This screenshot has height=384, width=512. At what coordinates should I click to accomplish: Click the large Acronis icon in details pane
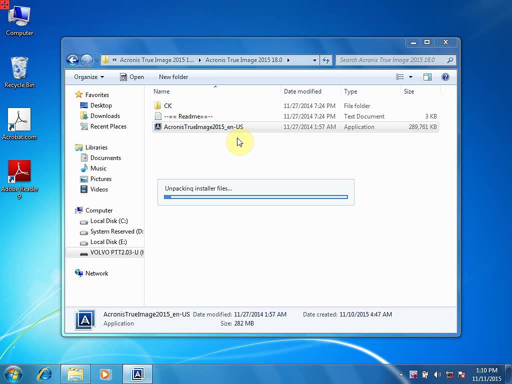pos(85,319)
